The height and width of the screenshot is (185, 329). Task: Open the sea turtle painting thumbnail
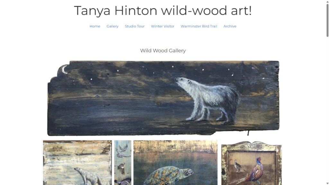click(175, 163)
